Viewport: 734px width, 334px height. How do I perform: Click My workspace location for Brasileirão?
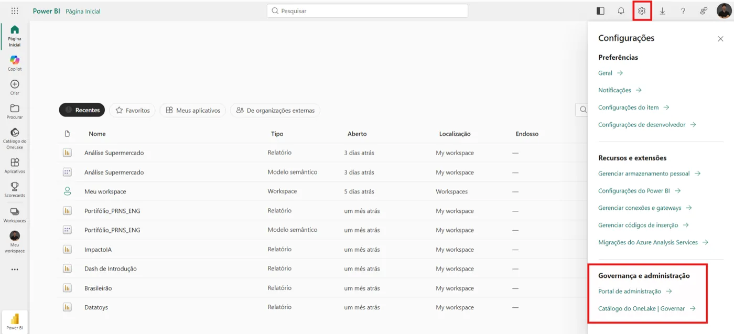pos(455,288)
